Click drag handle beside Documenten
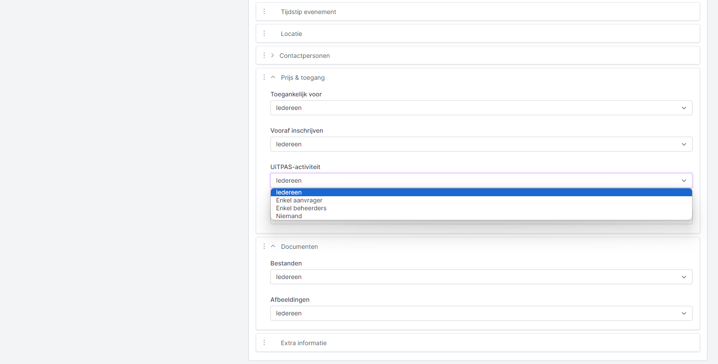The height and width of the screenshot is (364, 718). coord(264,247)
